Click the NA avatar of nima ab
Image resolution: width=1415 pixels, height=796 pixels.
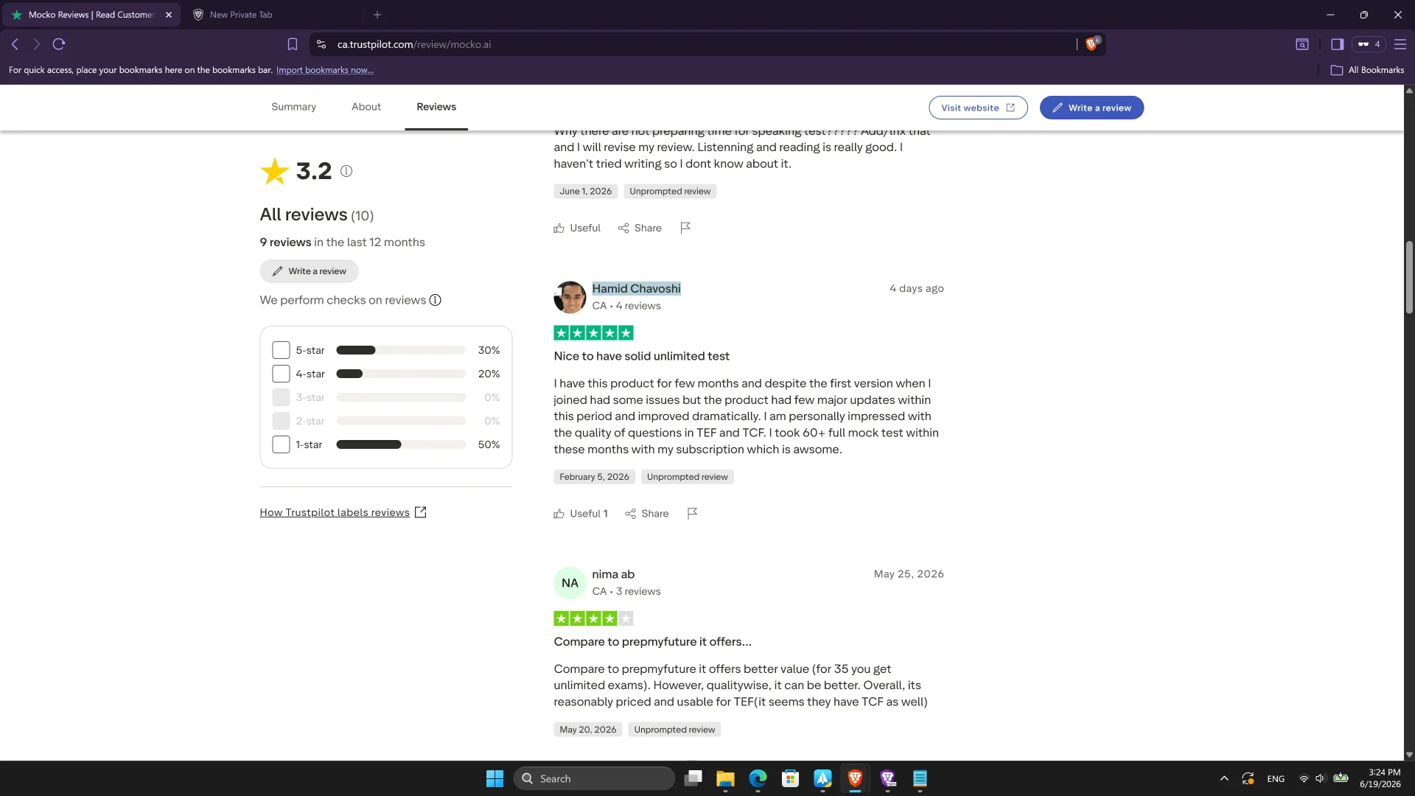570,583
